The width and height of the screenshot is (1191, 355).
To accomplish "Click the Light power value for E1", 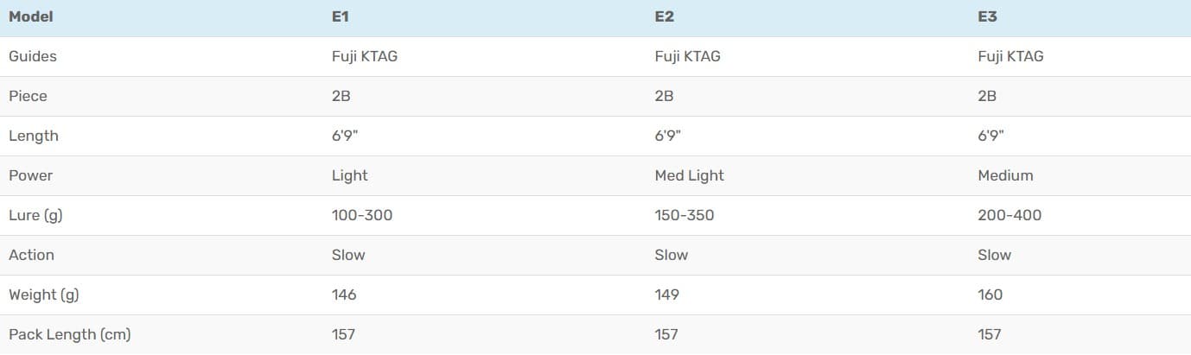I will (349, 175).
